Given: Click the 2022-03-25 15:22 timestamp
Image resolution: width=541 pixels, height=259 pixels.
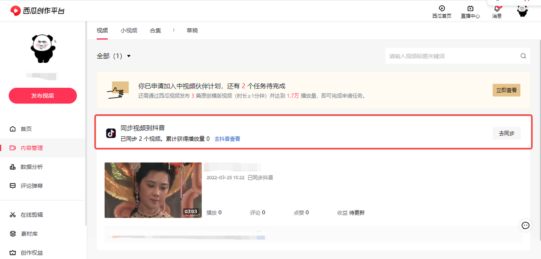Looking at the screenshot, I should 225,178.
